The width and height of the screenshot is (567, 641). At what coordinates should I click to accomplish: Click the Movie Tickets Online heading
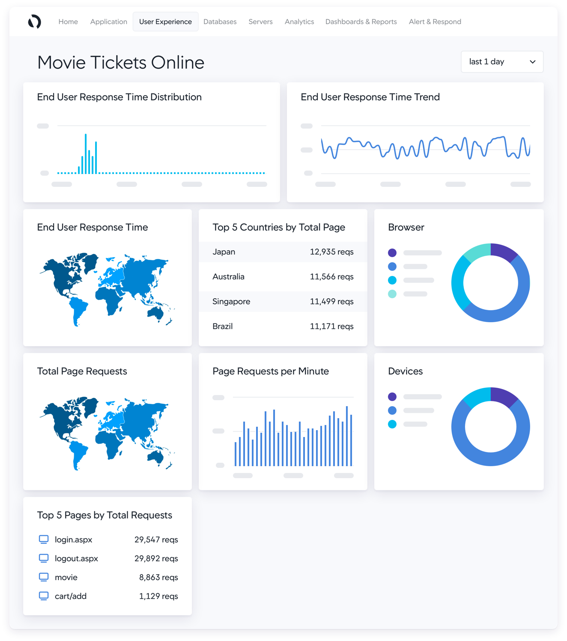(x=121, y=63)
